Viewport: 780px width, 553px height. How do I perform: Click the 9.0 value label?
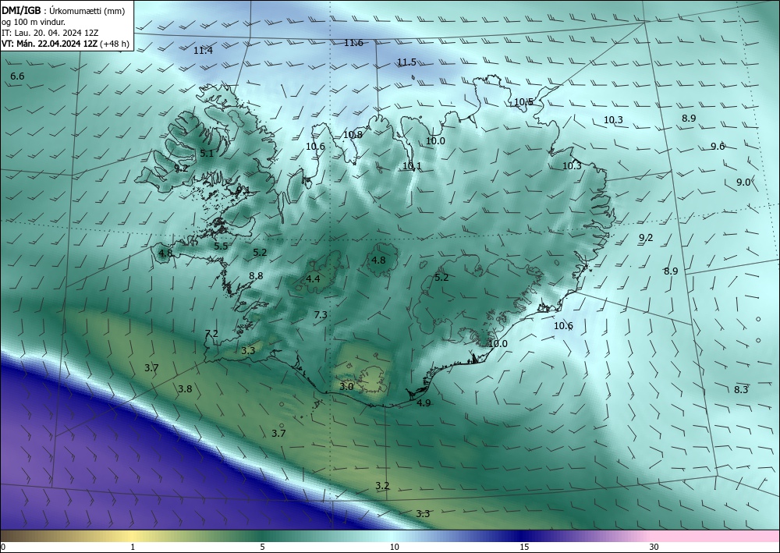pyautogui.click(x=743, y=183)
